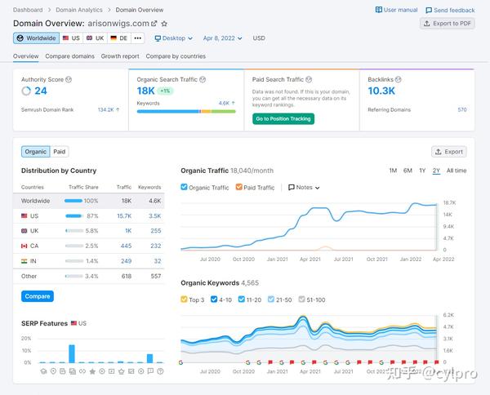Select the DE database tab
490x395 pixels.
click(x=119, y=38)
